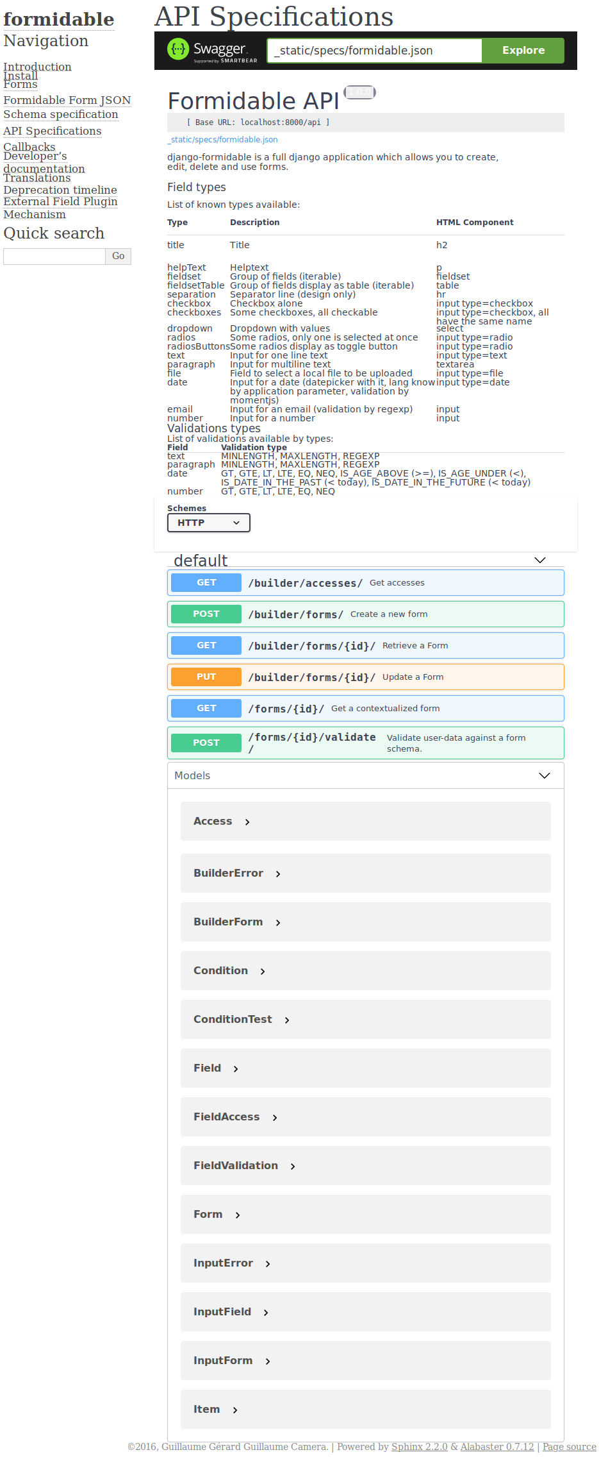Click the Validations types heading

click(x=214, y=428)
